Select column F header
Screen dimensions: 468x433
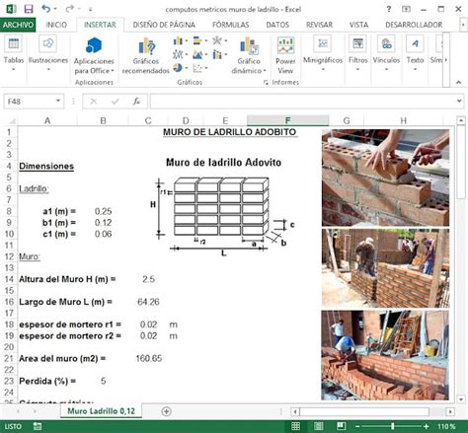287,120
